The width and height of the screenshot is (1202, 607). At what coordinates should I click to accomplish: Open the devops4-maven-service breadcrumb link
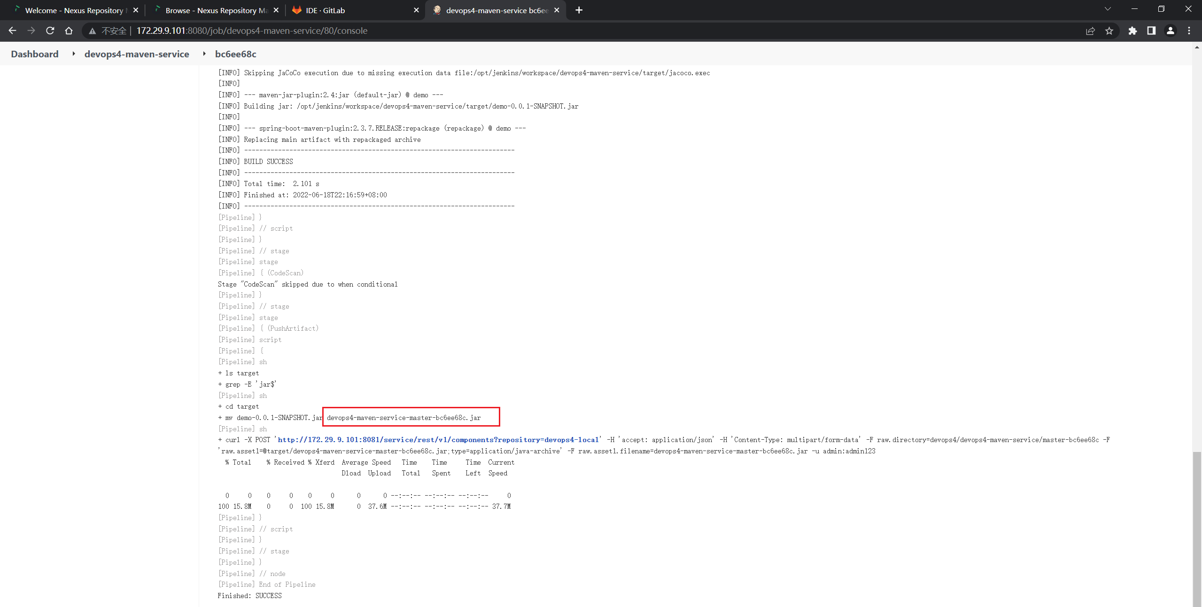137,54
